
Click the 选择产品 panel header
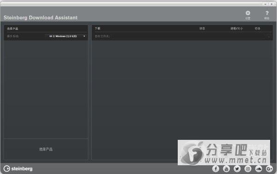[12, 29]
